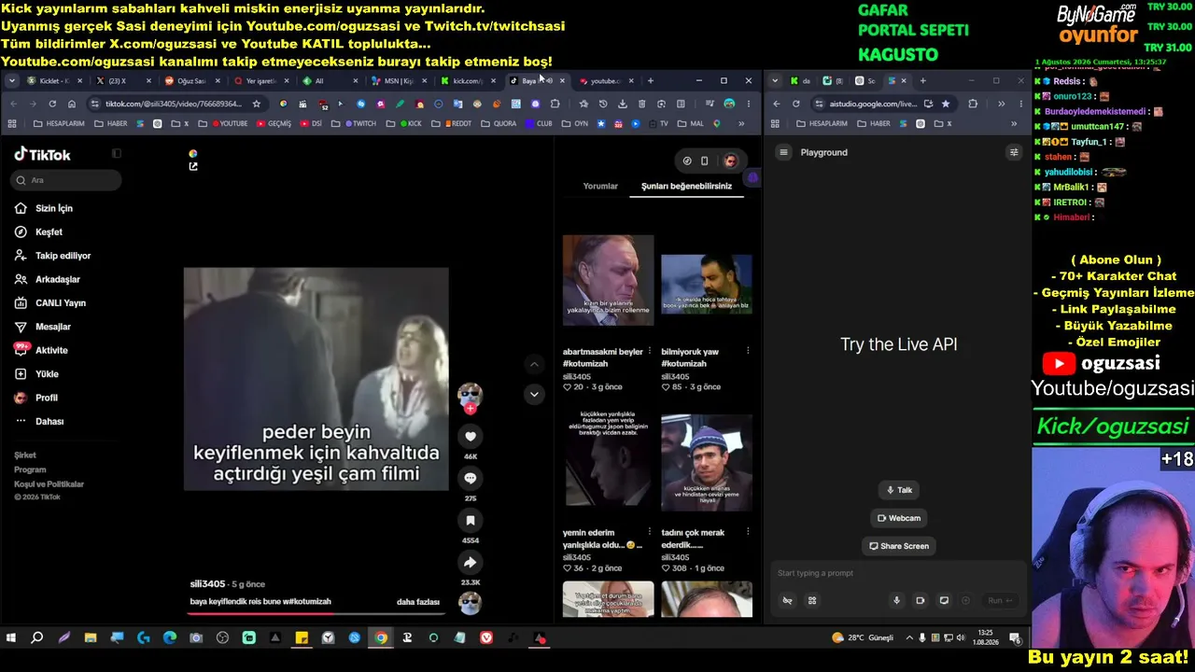The height and width of the screenshot is (672, 1195).
Task: Go to the next video with down chevron
Action: pyautogui.click(x=534, y=394)
